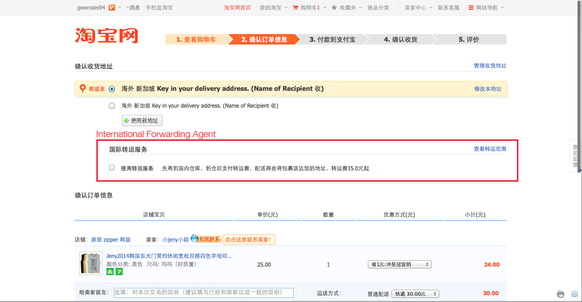The height and width of the screenshot is (302, 582).
Task: Click the product thumbnail of tank tops
Action: tap(91, 263)
